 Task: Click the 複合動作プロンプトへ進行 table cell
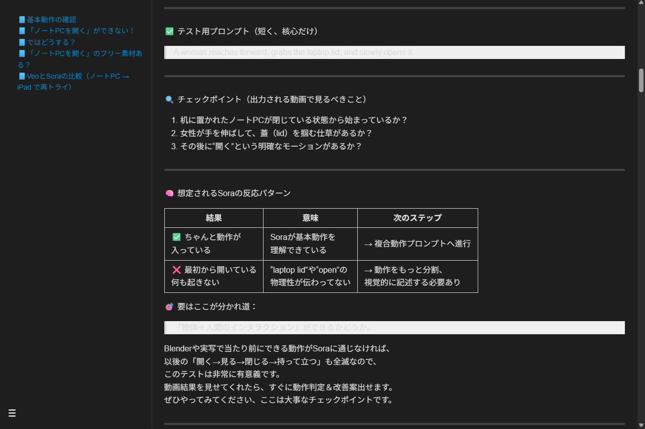coord(417,244)
